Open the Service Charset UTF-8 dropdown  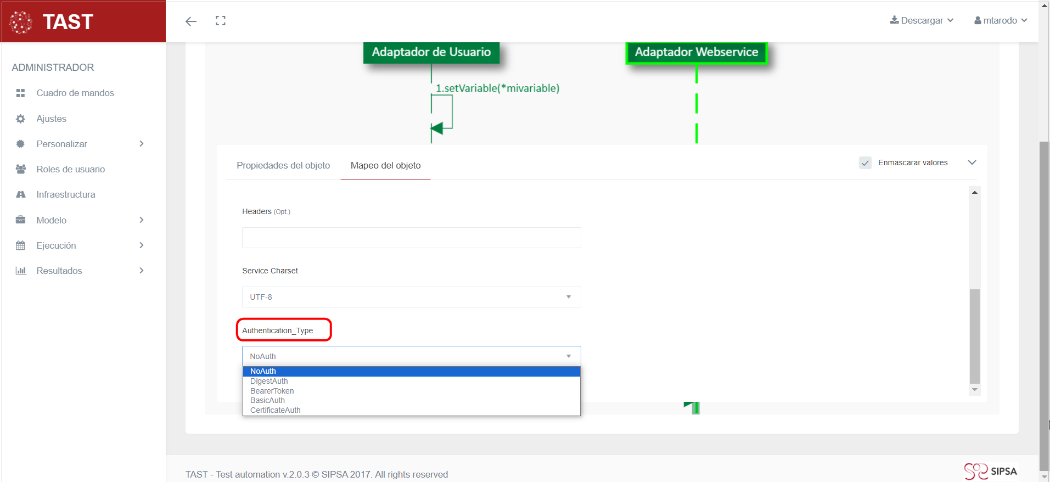(411, 297)
